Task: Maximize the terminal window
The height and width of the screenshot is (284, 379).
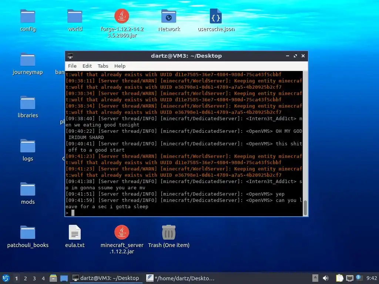Action: point(295,56)
